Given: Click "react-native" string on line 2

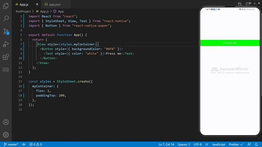Looking at the screenshot, I should 115,21.
